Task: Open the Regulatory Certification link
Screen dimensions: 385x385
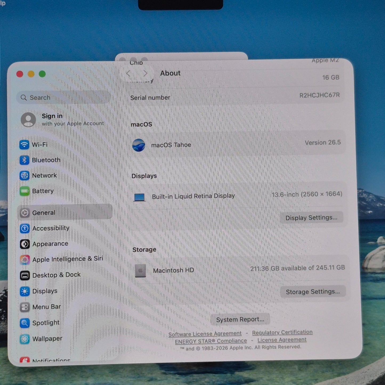Action: (x=282, y=332)
